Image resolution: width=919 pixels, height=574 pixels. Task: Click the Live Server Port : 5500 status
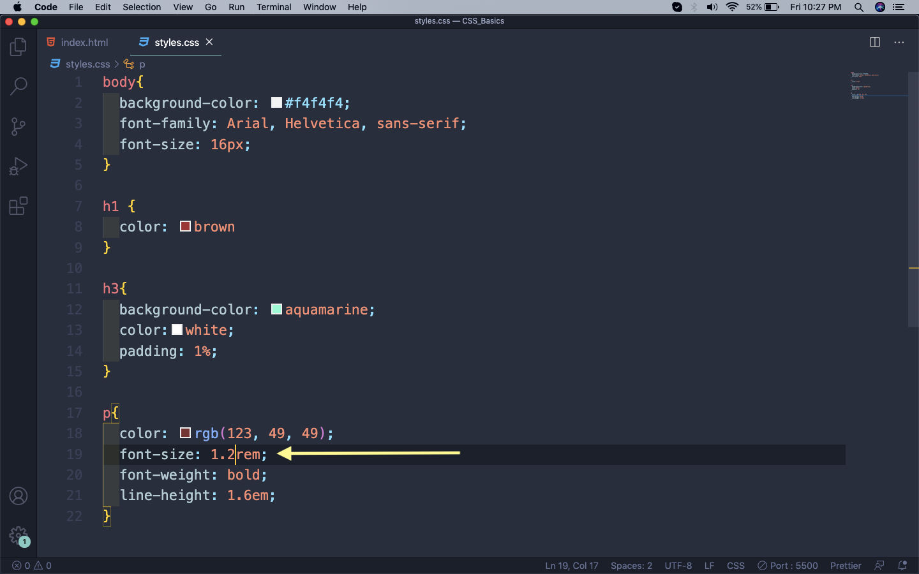tap(788, 566)
